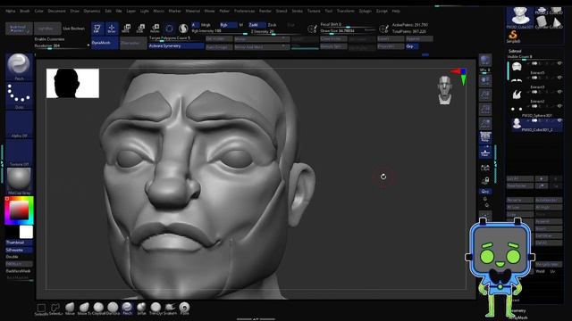Select the Rotate transform icon
Screen dimensions: 572x321
[155, 28]
